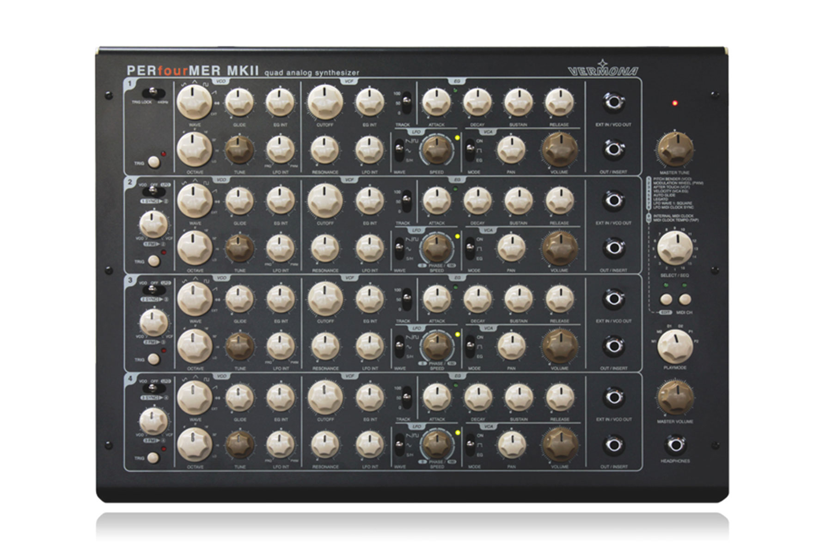Screen dimensions: 832x554
Task: Click channel 4 VCO / VCF FM knob
Action: [153, 422]
